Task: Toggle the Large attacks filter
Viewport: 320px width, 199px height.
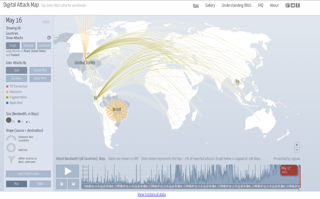Action: (13, 46)
